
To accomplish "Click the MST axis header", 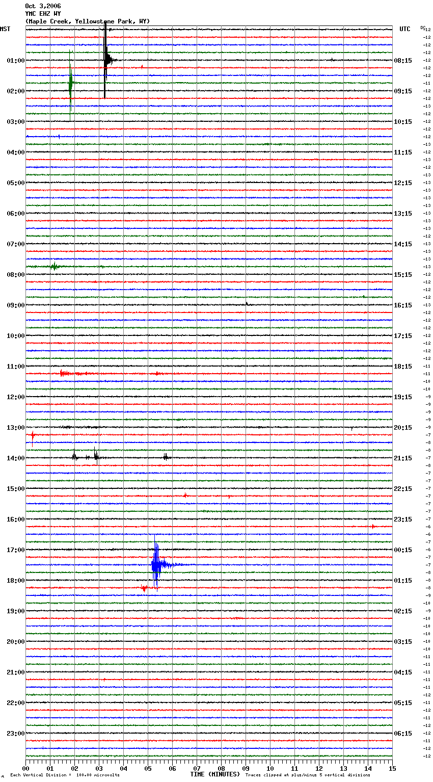I will tap(5, 29).
